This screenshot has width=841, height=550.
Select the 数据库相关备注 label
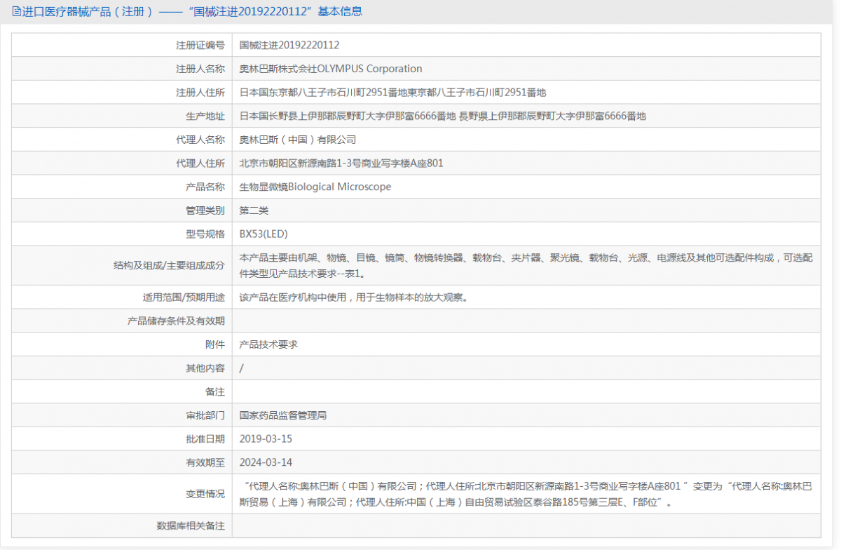pos(191,525)
